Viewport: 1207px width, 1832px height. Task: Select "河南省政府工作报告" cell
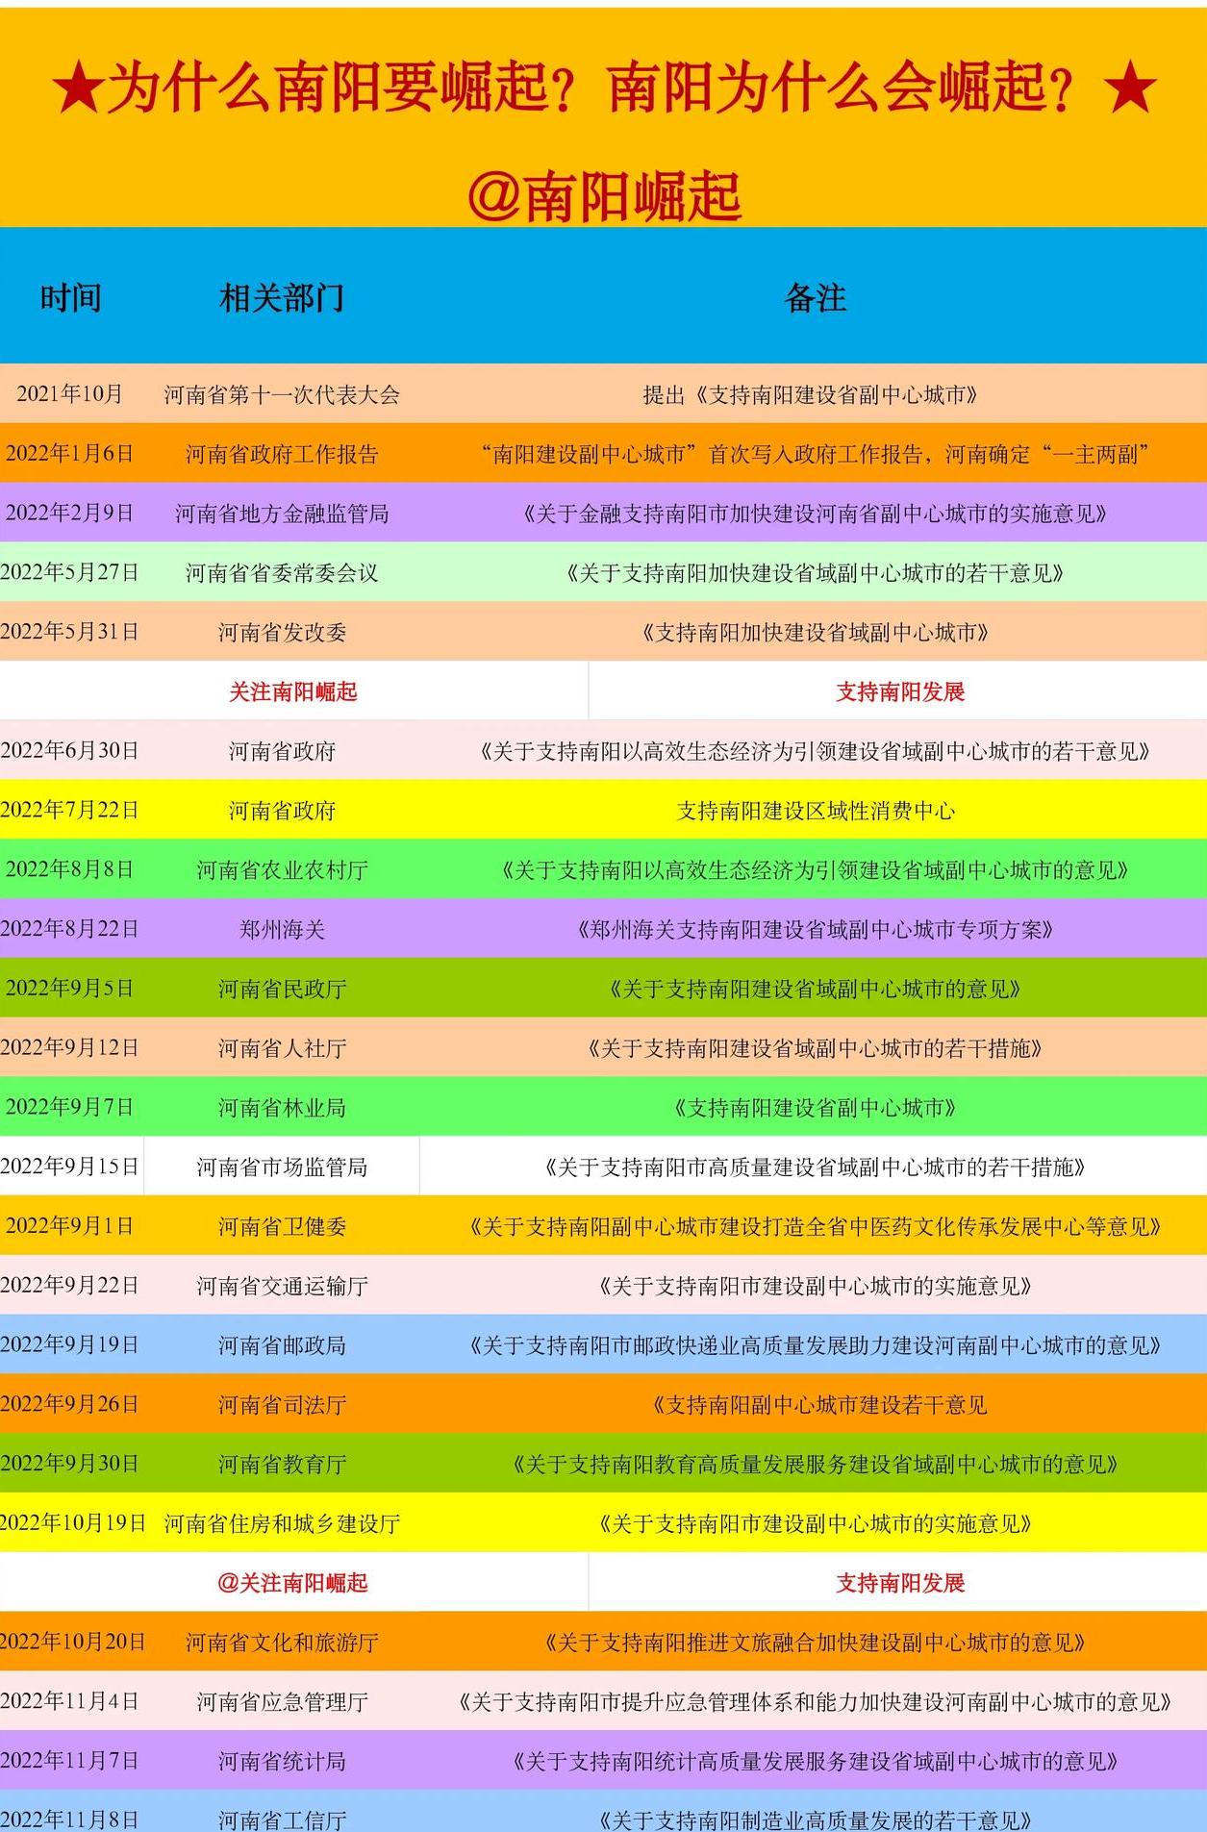[282, 455]
